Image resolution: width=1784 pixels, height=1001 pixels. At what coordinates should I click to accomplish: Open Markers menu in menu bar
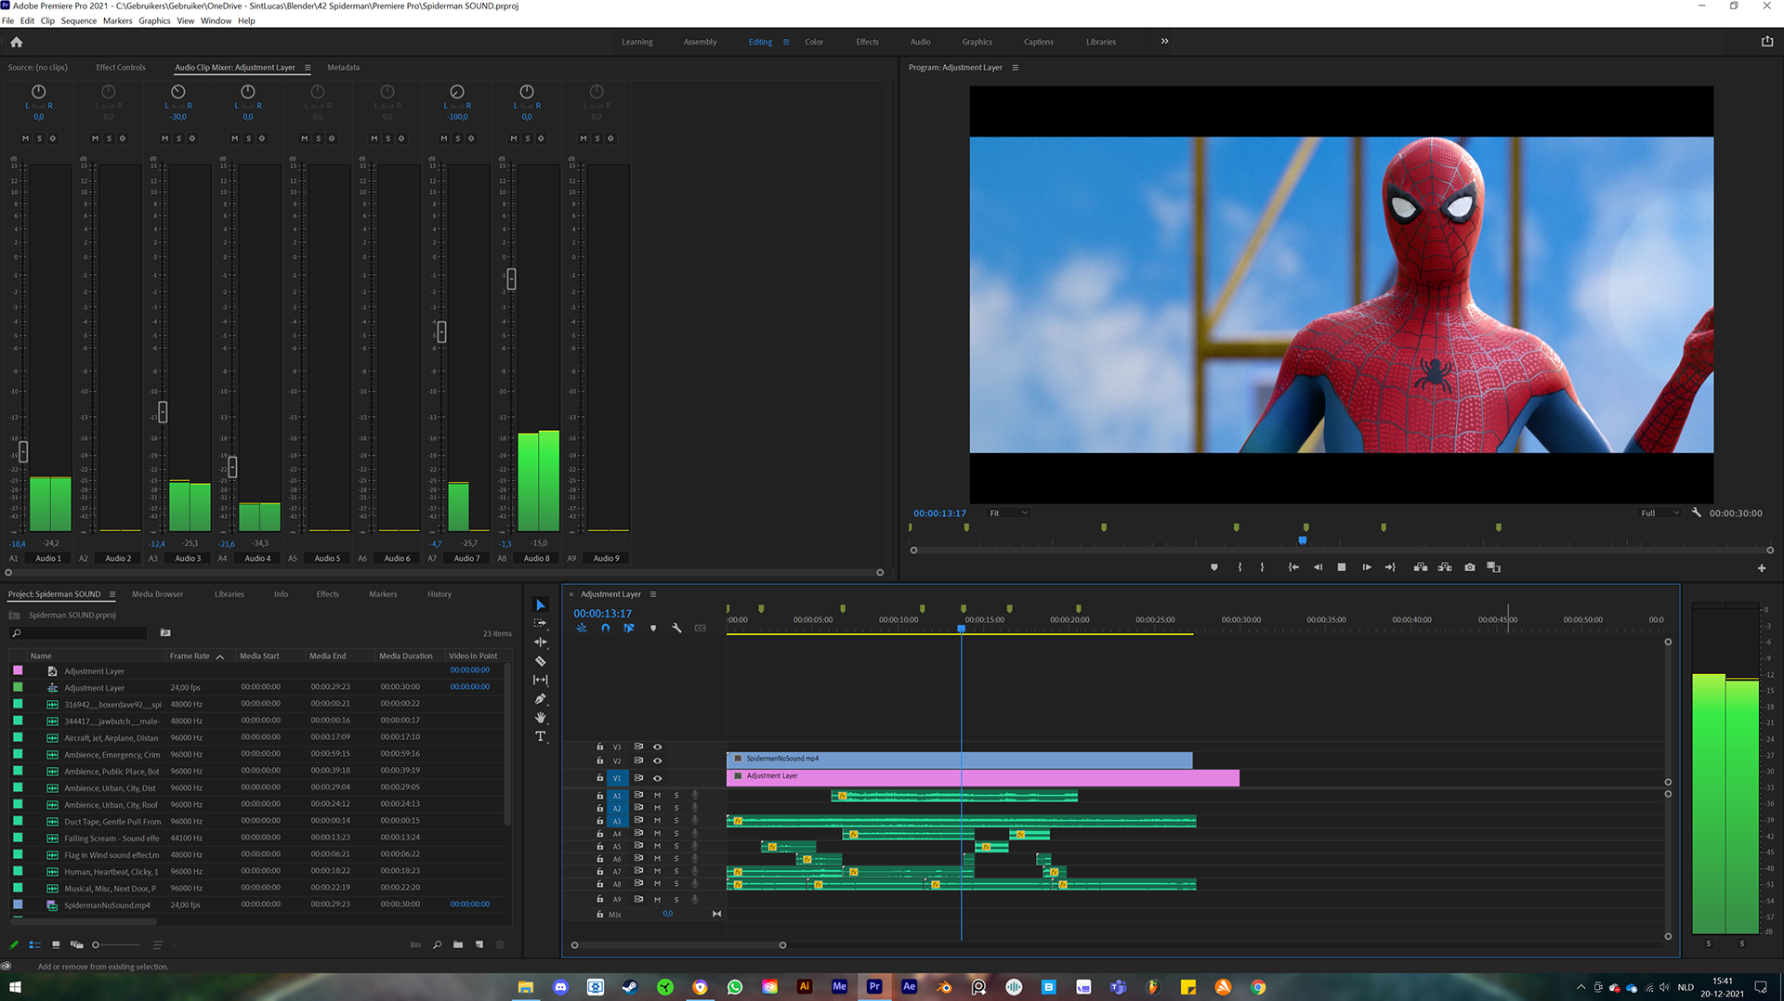(x=117, y=20)
